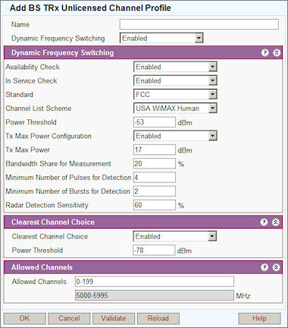Open help icon for Allowed Channels section
The width and height of the screenshot is (288, 328).
[265, 267]
